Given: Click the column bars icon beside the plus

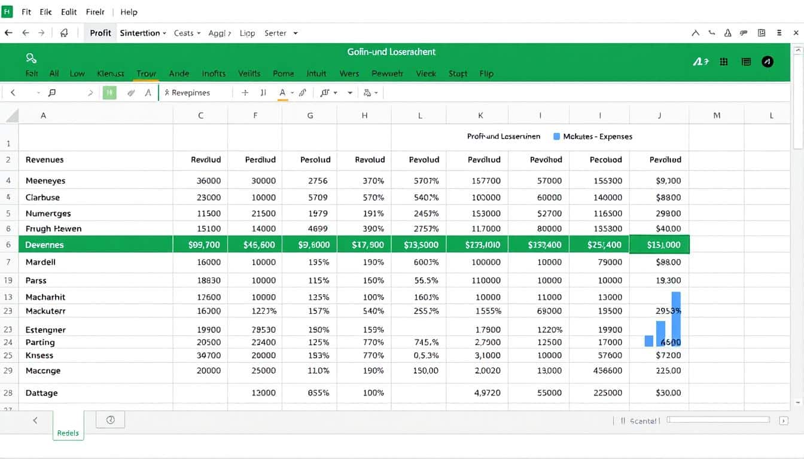Looking at the screenshot, I should [263, 93].
